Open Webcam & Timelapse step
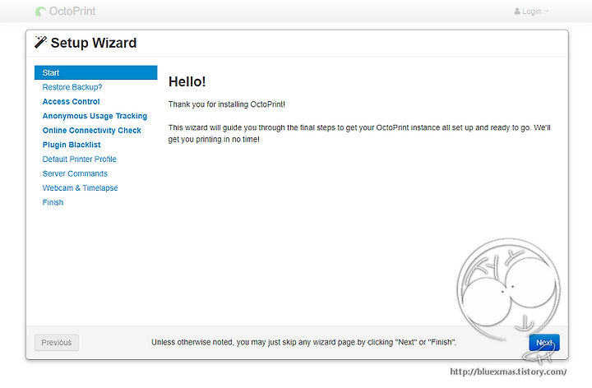 click(80, 188)
